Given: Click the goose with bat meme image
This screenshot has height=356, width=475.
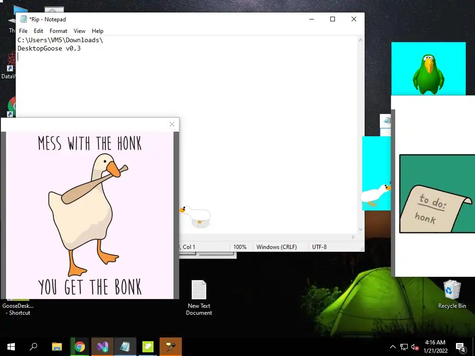Looking at the screenshot, I should tap(90, 215).
